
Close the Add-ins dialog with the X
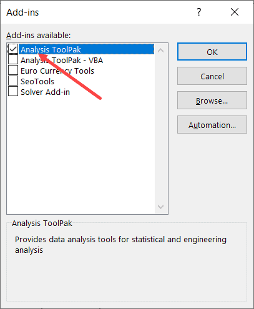235,12
